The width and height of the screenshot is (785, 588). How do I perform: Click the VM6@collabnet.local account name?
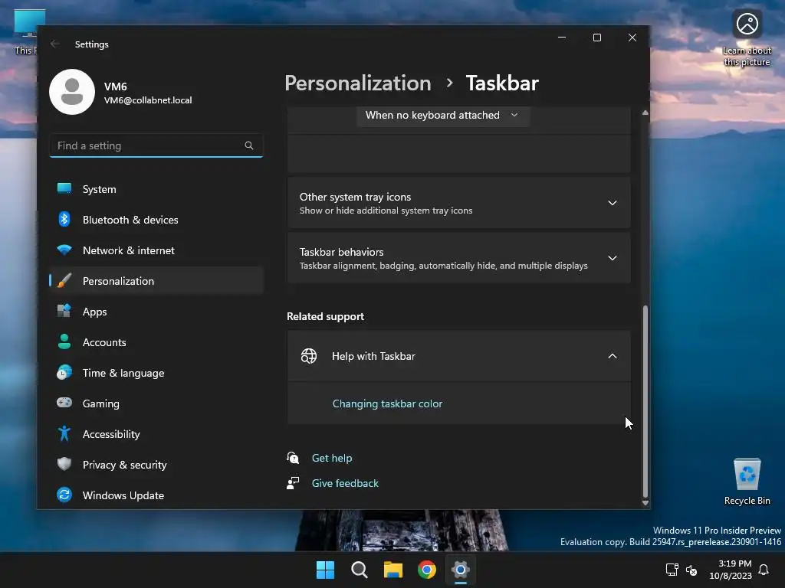pyautogui.click(x=148, y=100)
